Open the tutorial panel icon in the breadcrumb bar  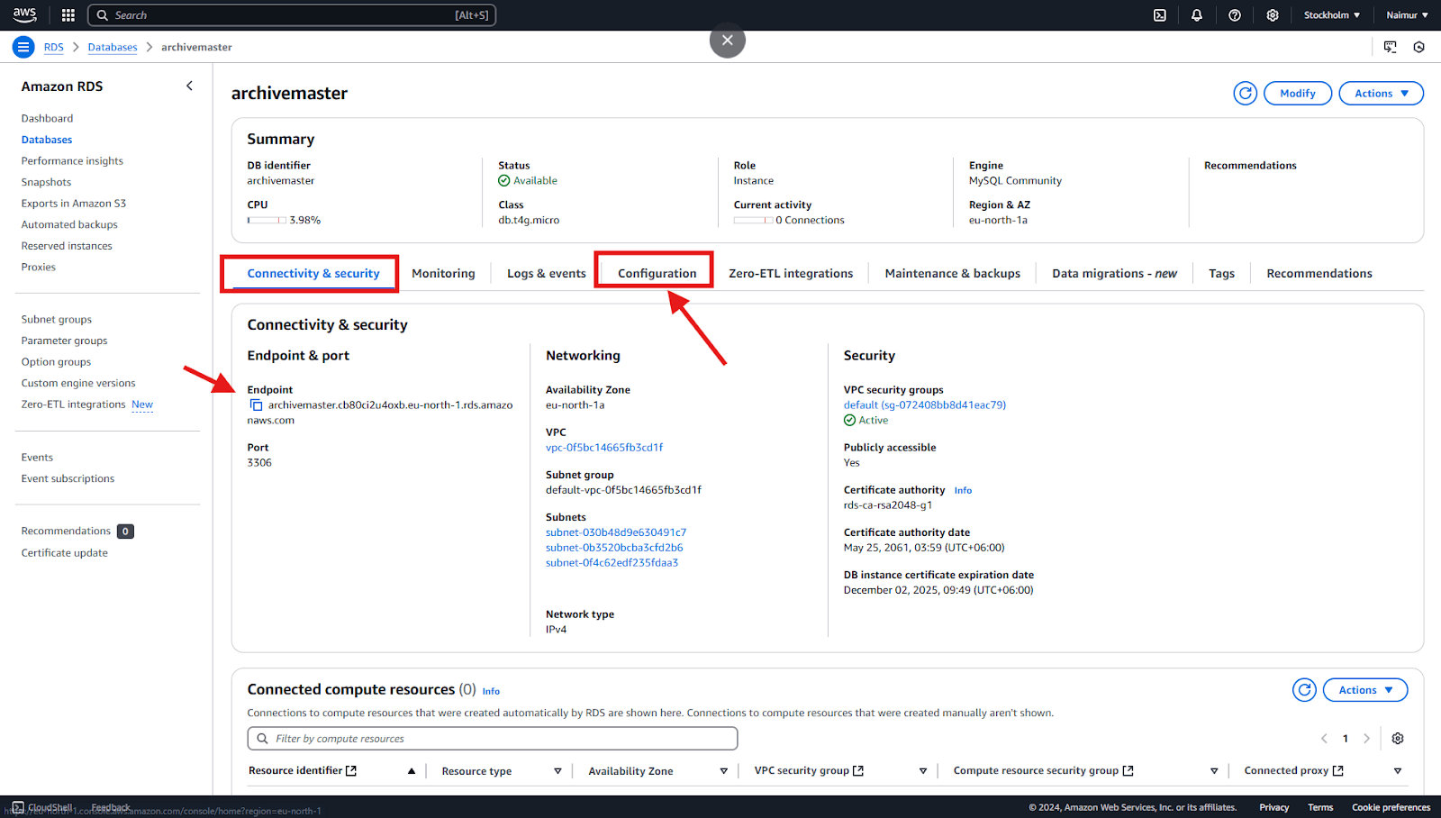tap(1391, 47)
